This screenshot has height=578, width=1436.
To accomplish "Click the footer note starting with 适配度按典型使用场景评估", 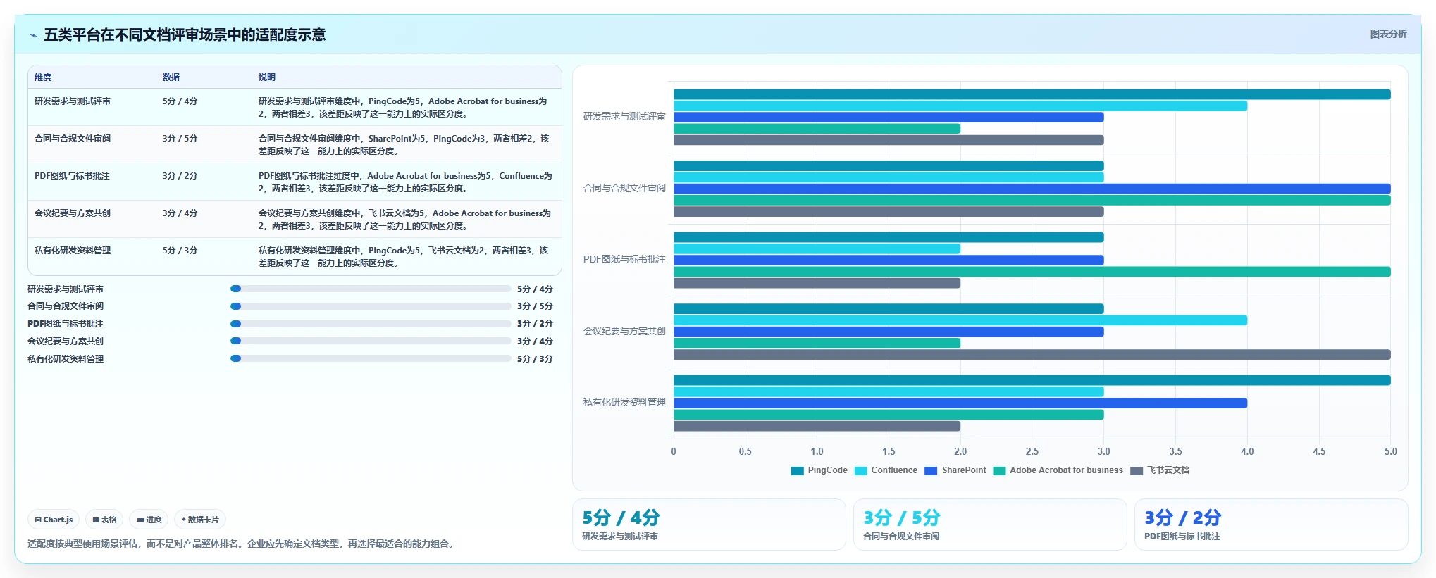I will point(242,544).
